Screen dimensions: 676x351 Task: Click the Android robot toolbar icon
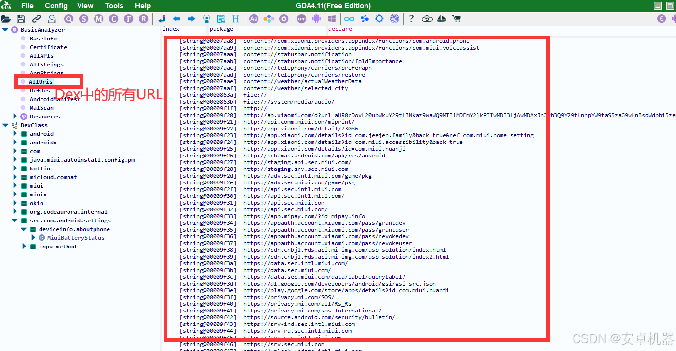pos(316,19)
